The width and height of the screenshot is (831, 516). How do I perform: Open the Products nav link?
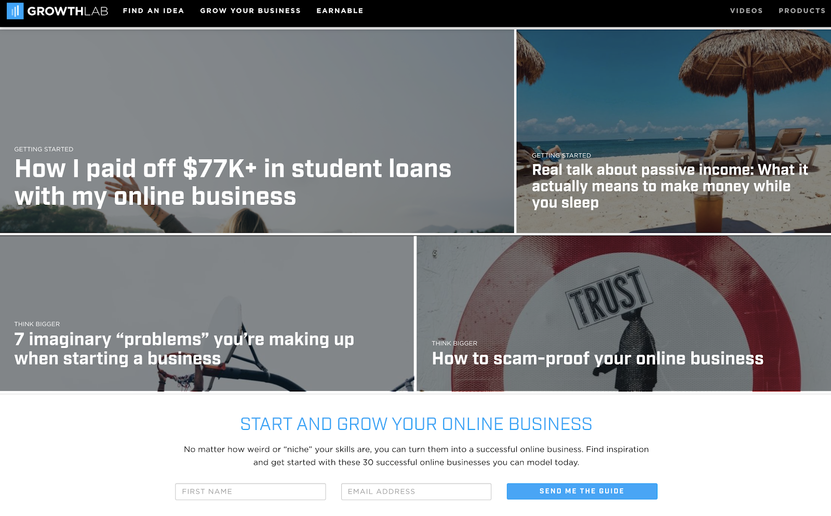click(802, 11)
